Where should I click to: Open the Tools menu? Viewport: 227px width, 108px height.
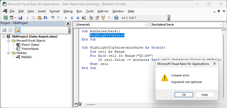[90, 11]
